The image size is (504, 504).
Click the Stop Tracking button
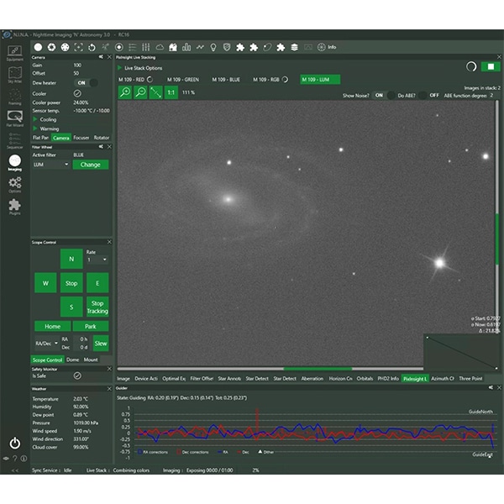point(97,307)
